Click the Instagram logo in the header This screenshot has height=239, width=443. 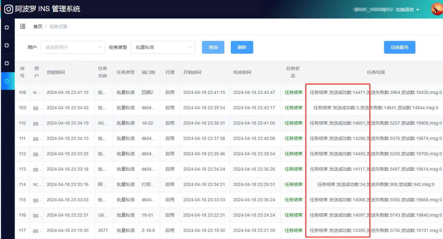tap(9, 9)
